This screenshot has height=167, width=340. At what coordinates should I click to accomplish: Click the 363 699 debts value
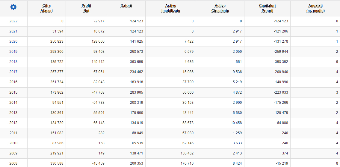coord(136,62)
